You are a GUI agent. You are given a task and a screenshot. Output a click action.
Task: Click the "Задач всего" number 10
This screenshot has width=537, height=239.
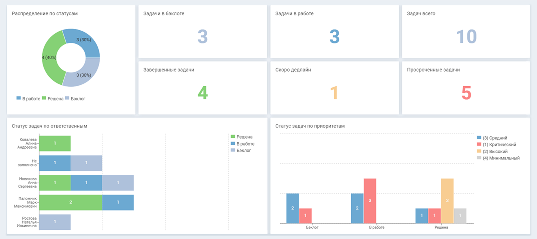tap(466, 37)
